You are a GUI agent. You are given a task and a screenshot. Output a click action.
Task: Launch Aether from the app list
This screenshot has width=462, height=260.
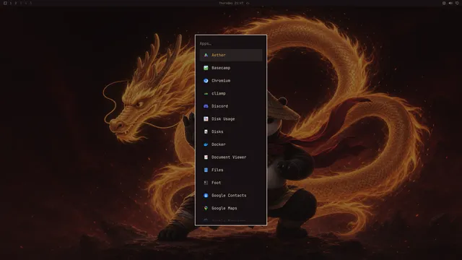coord(231,55)
